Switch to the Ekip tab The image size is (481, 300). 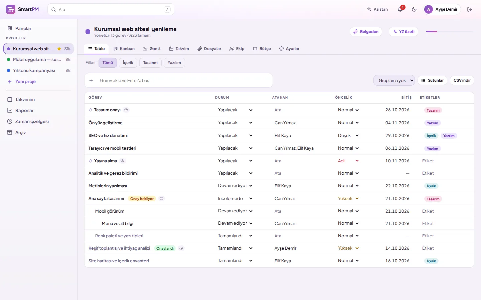coord(237,49)
